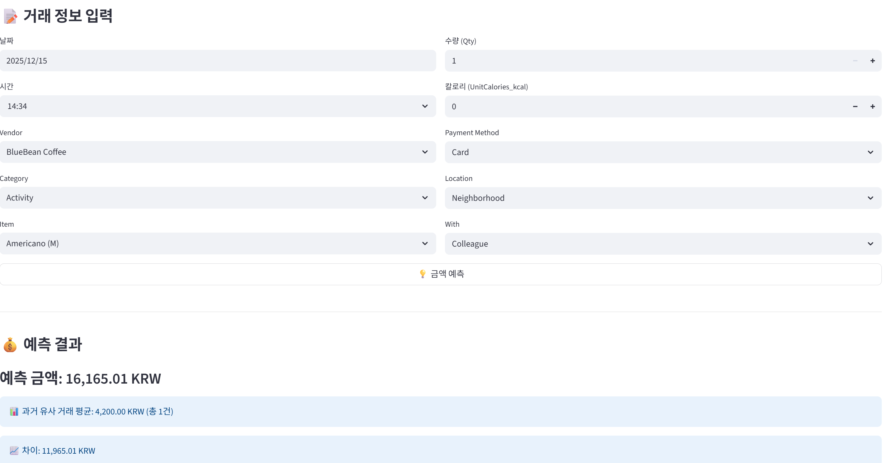Click the calories number input field
The image size is (883, 463).
pyautogui.click(x=645, y=106)
